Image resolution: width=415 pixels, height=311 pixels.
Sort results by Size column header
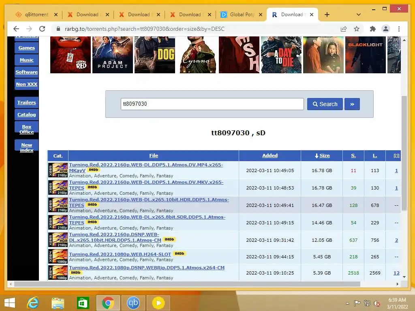[325, 156]
